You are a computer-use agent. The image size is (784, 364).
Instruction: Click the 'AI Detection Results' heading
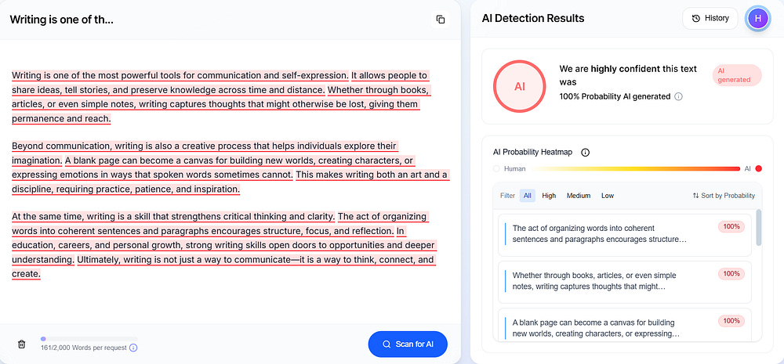coord(533,19)
